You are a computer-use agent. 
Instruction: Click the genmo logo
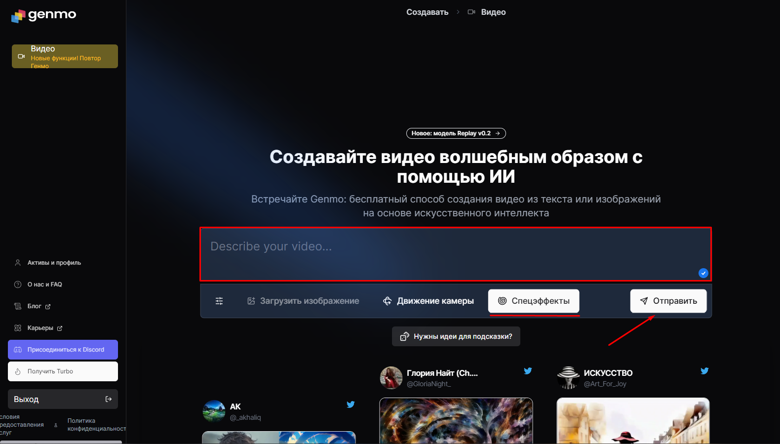click(43, 15)
